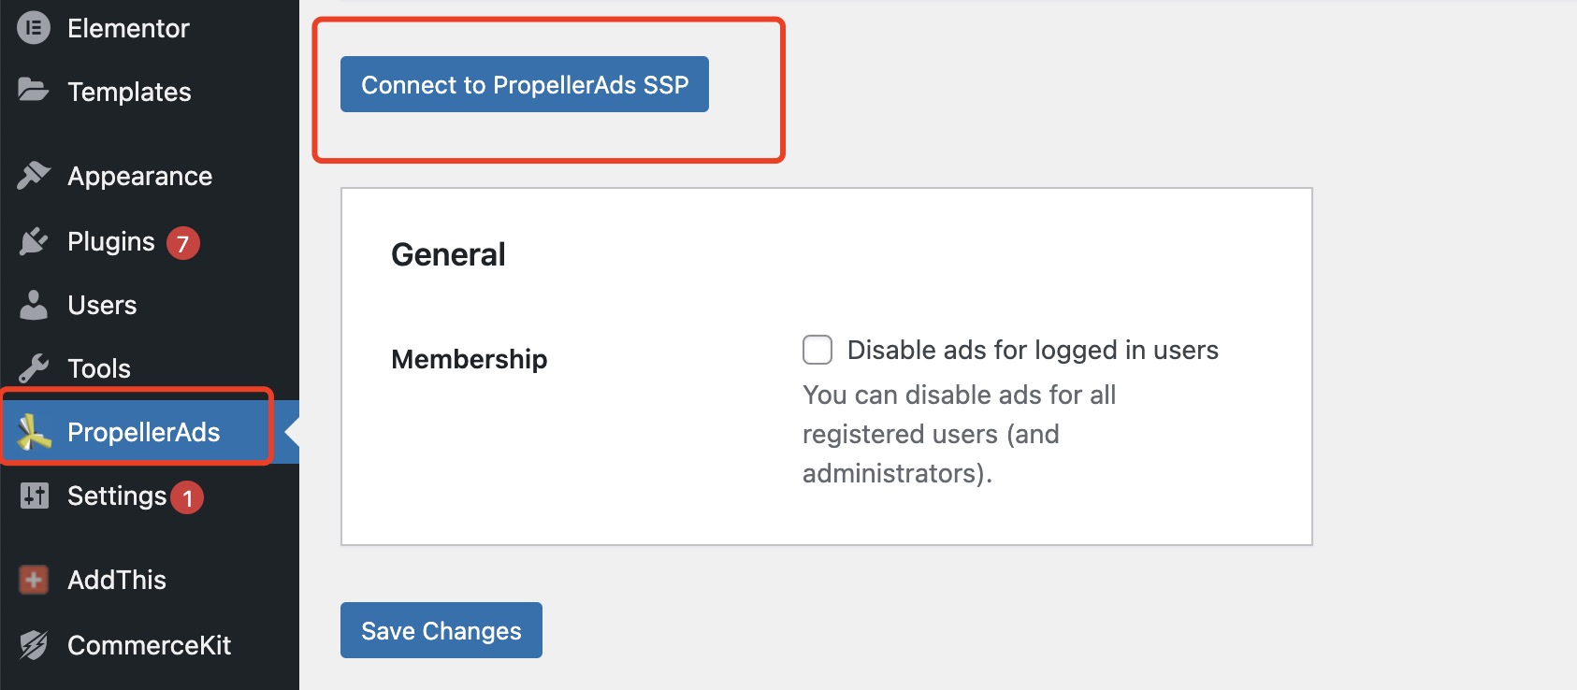Click the Templates folder icon

tap(34, 91)
